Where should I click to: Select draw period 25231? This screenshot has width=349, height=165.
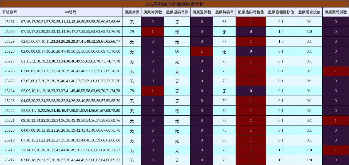[x=10, y=22]
